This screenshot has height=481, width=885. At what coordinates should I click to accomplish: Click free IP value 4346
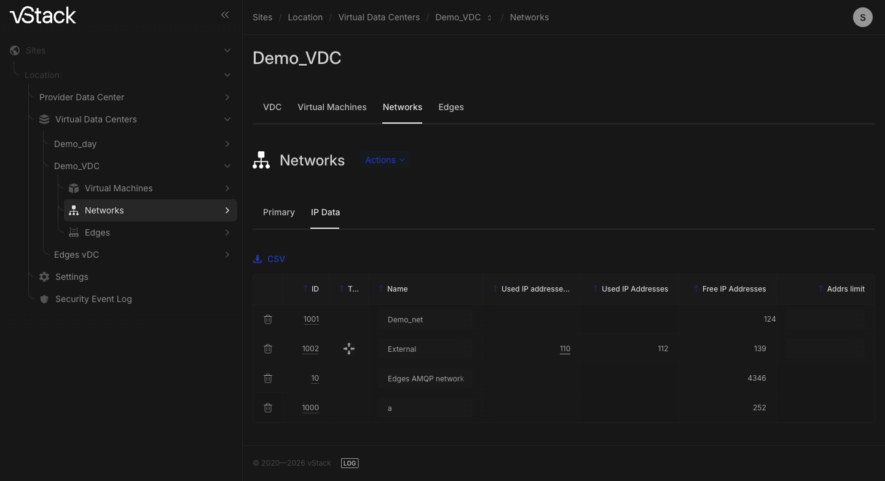coord(757,378)
